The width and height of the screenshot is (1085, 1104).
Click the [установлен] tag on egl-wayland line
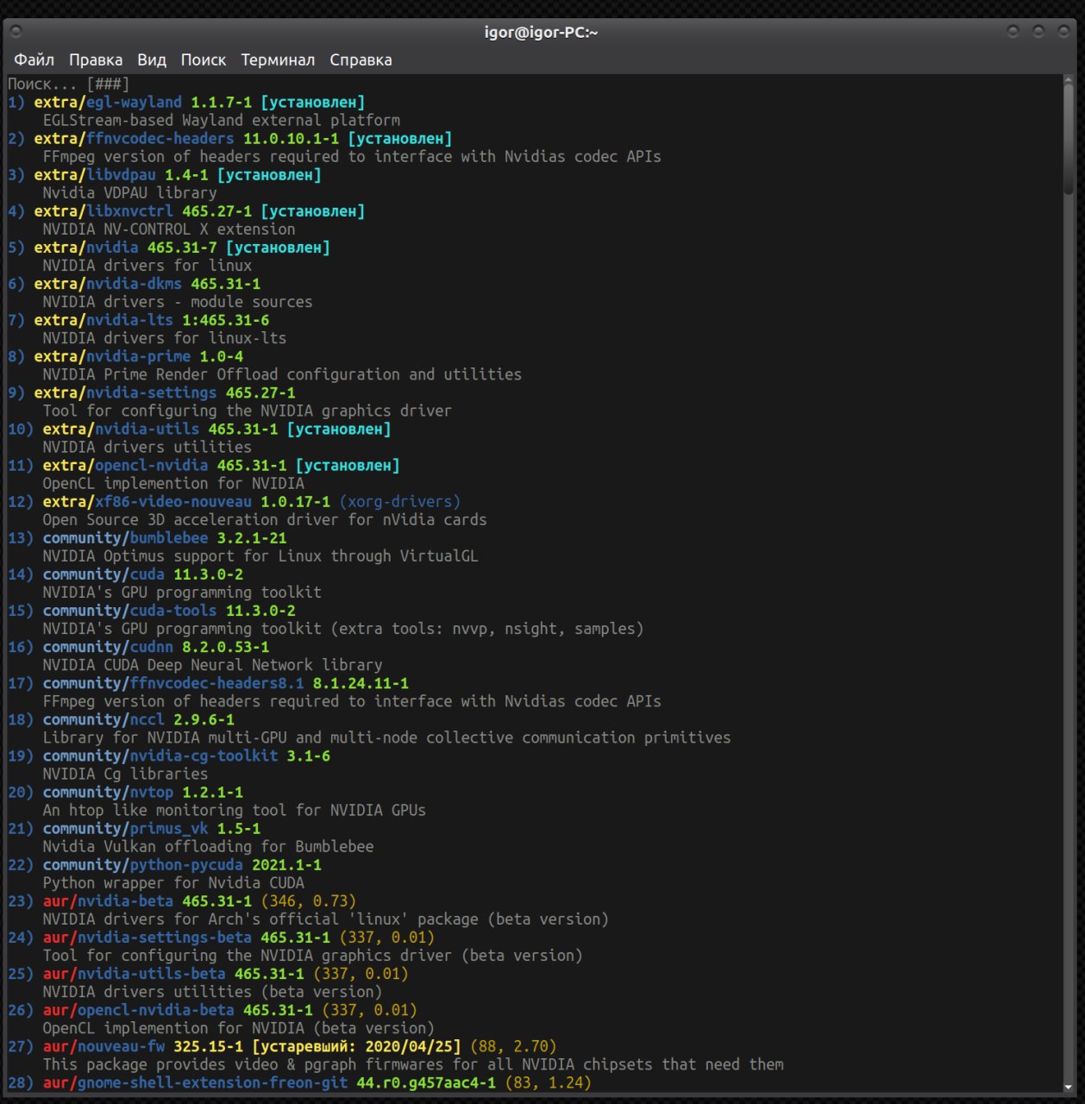tap(313, 102)
